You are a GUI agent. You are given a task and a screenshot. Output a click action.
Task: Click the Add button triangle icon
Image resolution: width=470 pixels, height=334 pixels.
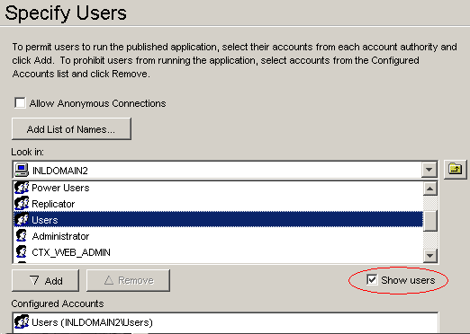[34, 280]
